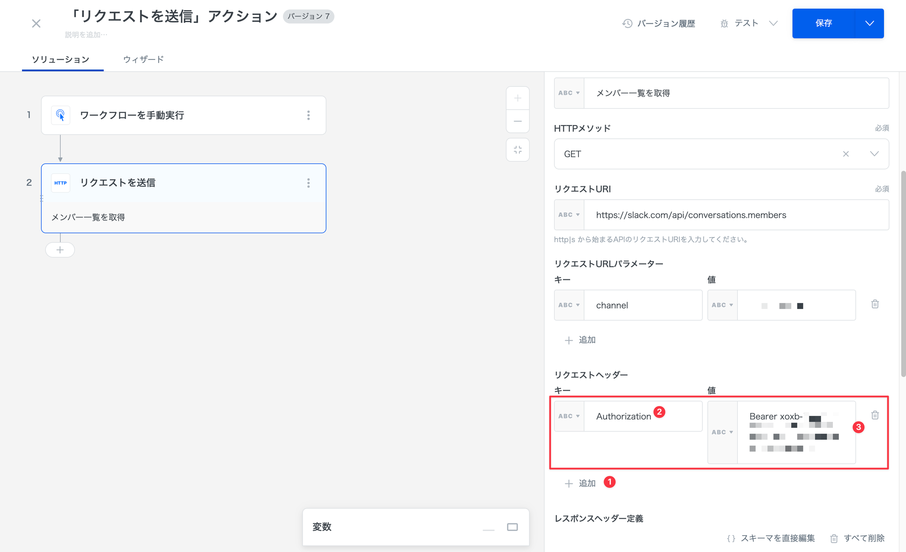The image size is (906, 552).
Task: Zoom into the canvas with the plus icon
Action: (x=518, y=98)
